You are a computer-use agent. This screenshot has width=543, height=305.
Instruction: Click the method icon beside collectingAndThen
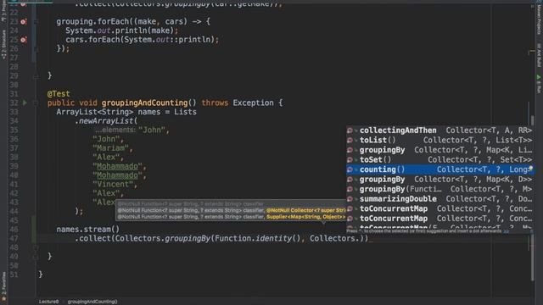pyautogui.click(x=350, y=130)
